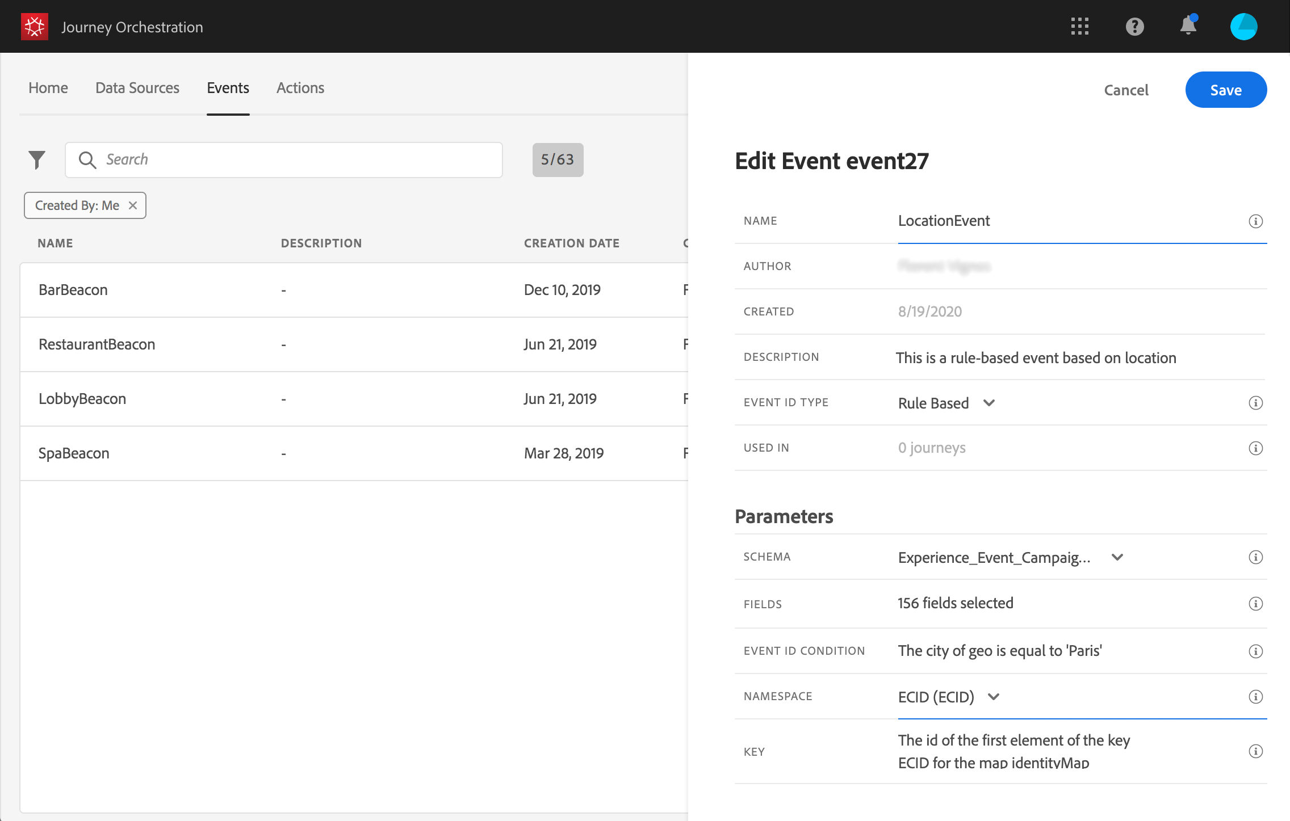Open the notifications bell
Viewport: 1290px width, 821px height.
[x=1188, y=26]
